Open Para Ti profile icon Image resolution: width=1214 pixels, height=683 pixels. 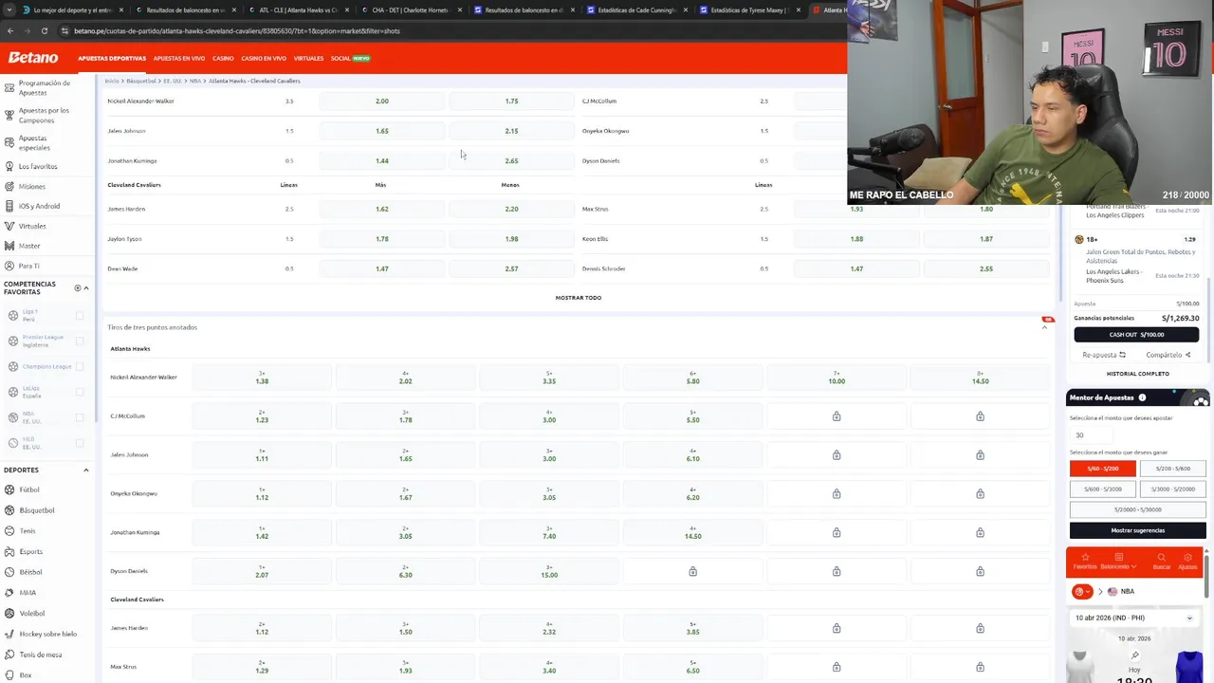[9, 266]
